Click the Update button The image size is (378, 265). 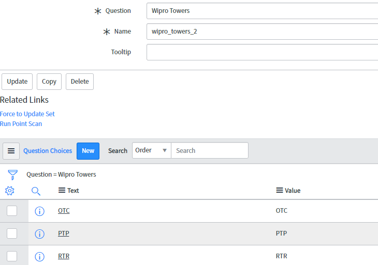pos(17,82)
